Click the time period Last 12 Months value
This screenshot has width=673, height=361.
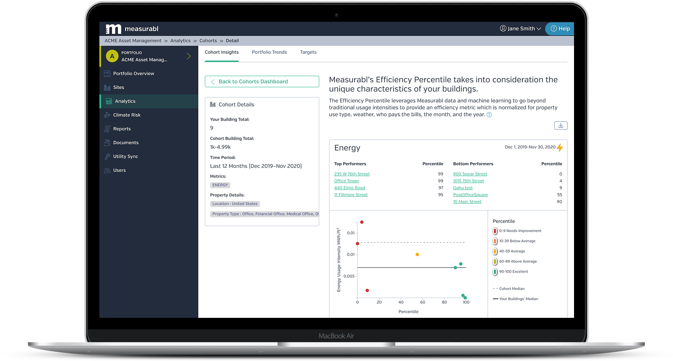256,166
